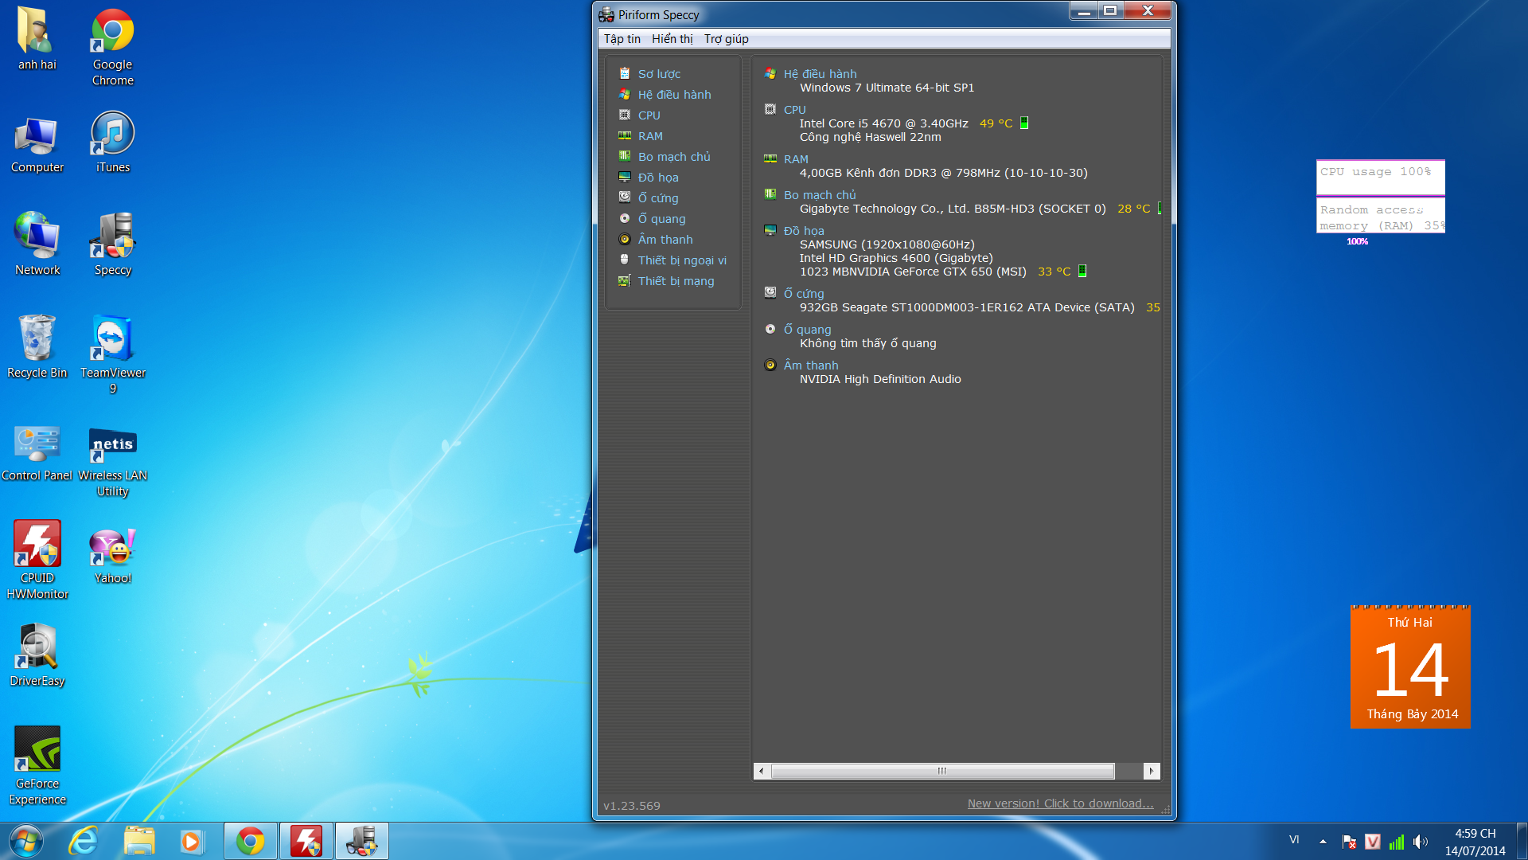
Task: Open Windows Media Player from taskbar
Action: [191, 842]
